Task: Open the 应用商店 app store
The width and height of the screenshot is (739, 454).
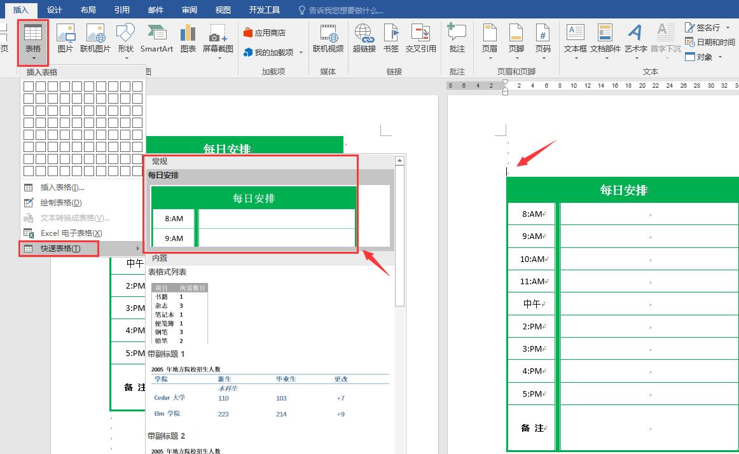Action: (x=265, y=32)
